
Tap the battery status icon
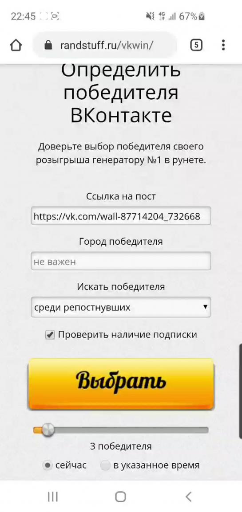(x=202, y=16)
